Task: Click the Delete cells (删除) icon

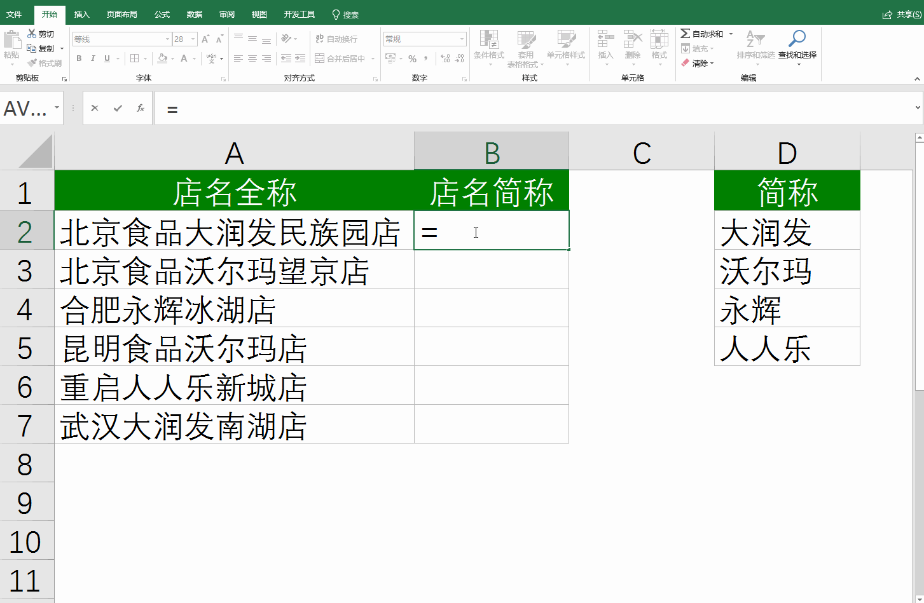Action: pos(633,39)
